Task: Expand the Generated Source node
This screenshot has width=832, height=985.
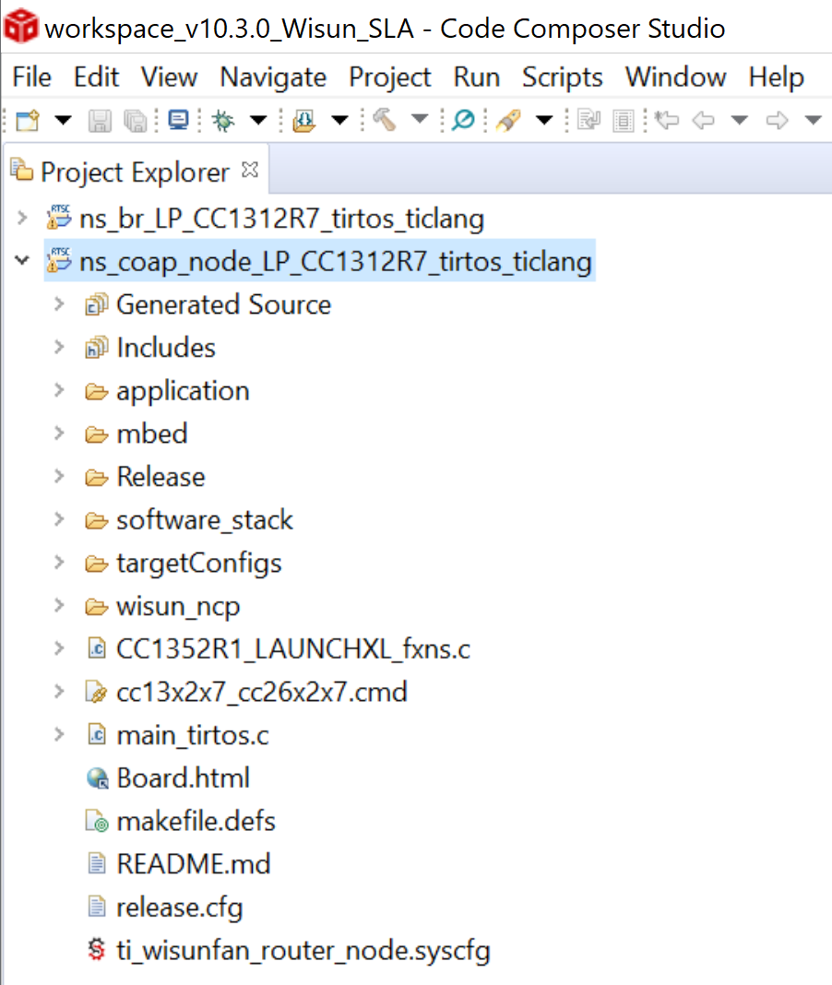Action: (60, 304)
